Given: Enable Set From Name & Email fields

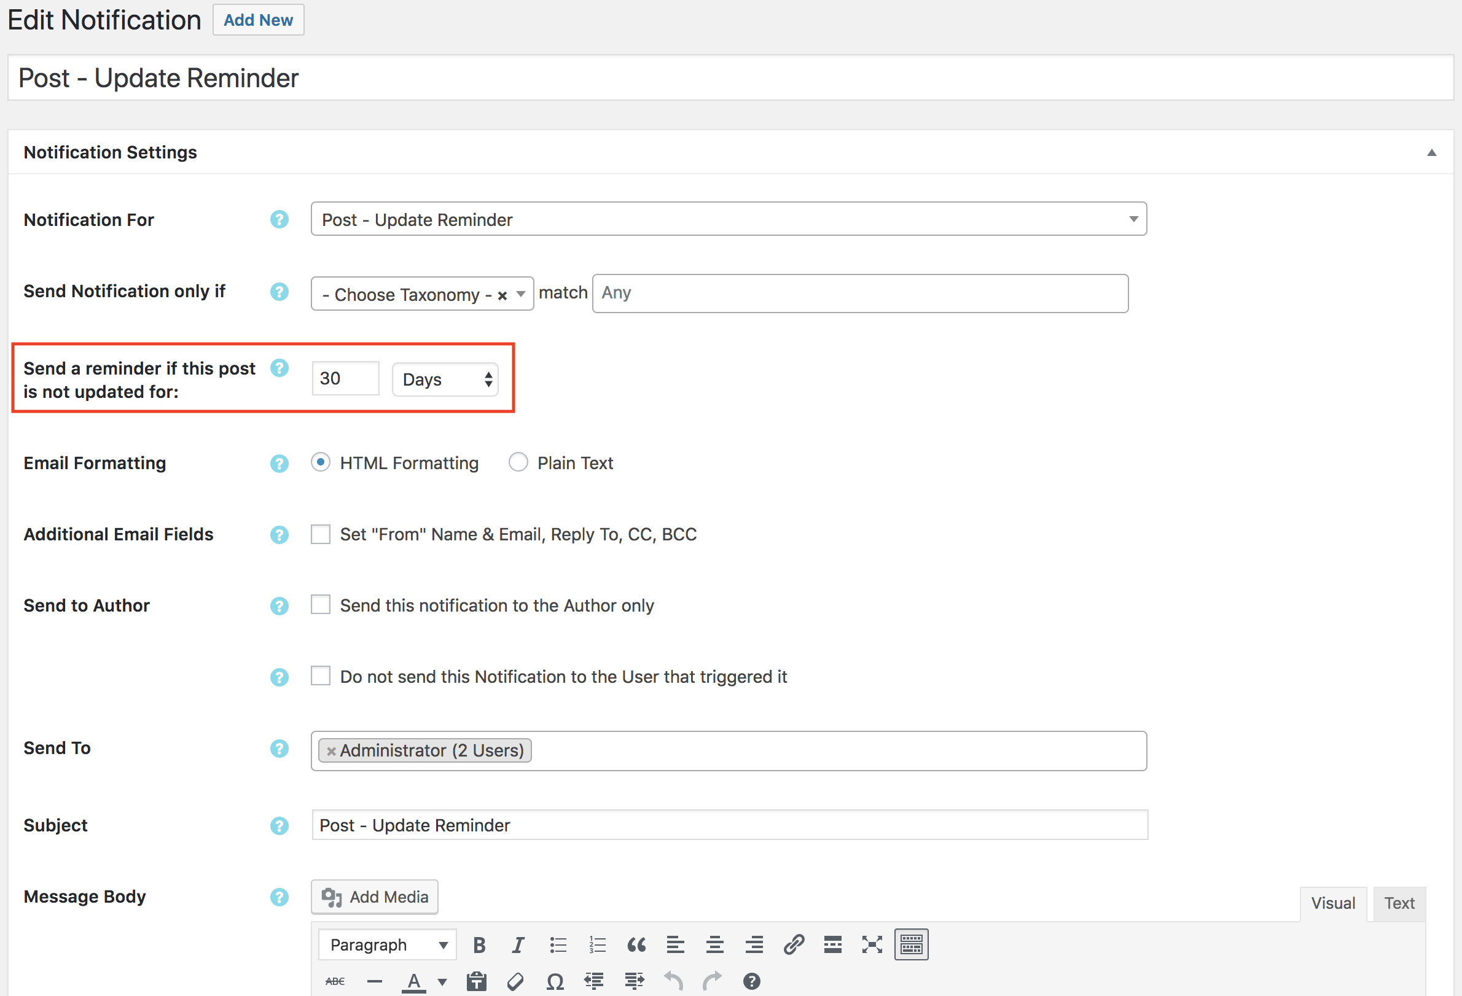Looking at the screenshot, I should [x=320, y=534].
